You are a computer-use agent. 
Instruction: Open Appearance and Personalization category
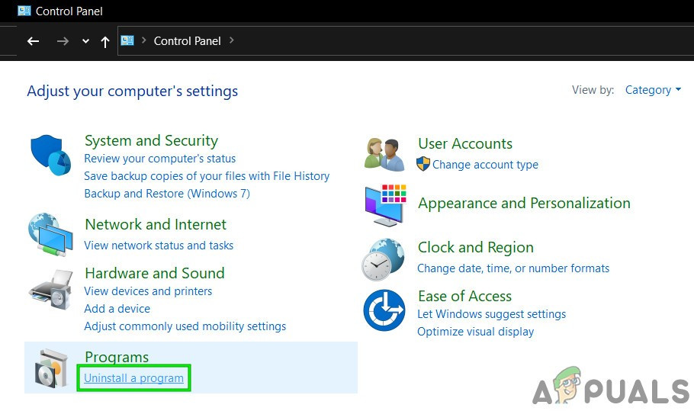(x=524, y=204)
